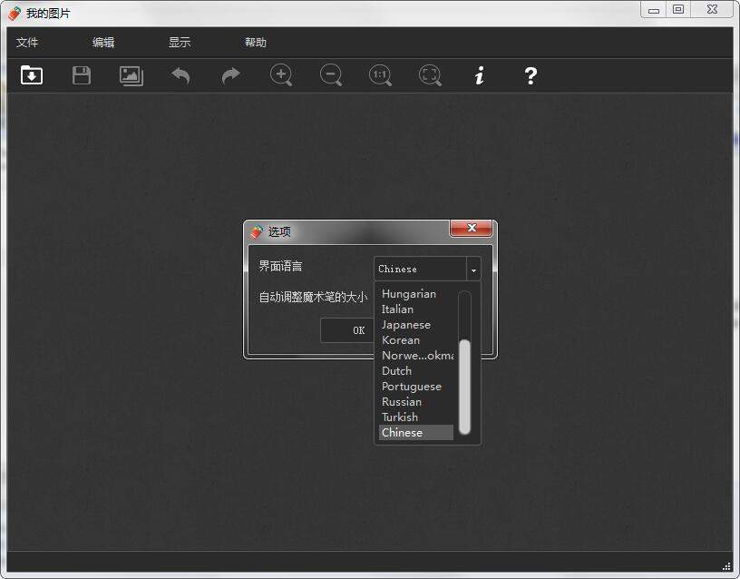Open the 编辑 menu
This screenshot has height=579, width=740.
pos(103,42)
